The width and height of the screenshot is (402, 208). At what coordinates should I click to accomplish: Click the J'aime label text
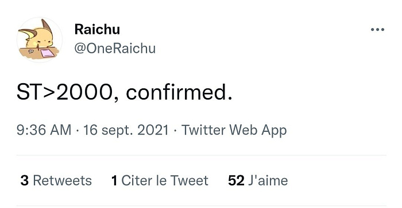click(268, 180)
